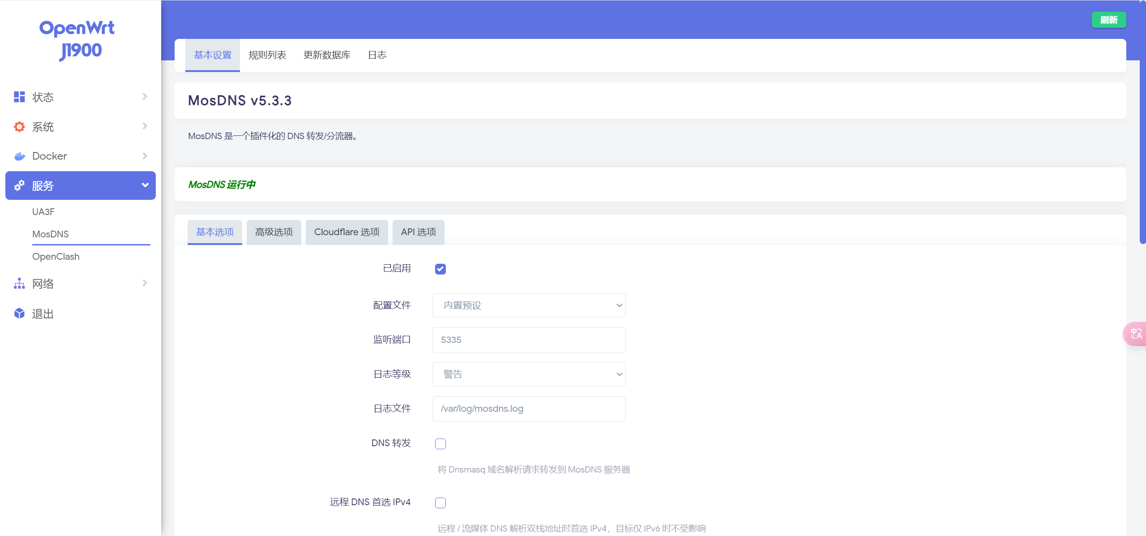Image resolution: width=1146 pixels, height=536 pixels.
Task: Open the OpenClash sidebar link
Action: coord(56,257)
